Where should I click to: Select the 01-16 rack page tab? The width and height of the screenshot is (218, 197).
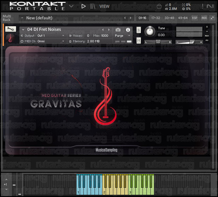142,18
